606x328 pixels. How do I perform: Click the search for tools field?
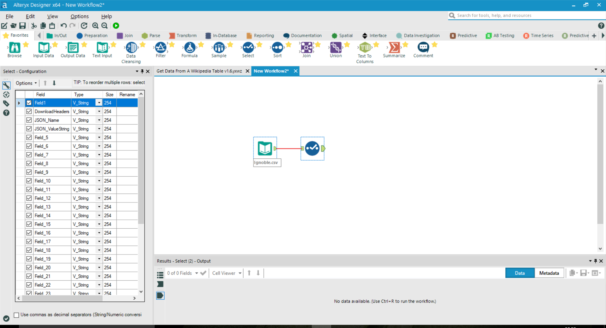tap(527, 15)
